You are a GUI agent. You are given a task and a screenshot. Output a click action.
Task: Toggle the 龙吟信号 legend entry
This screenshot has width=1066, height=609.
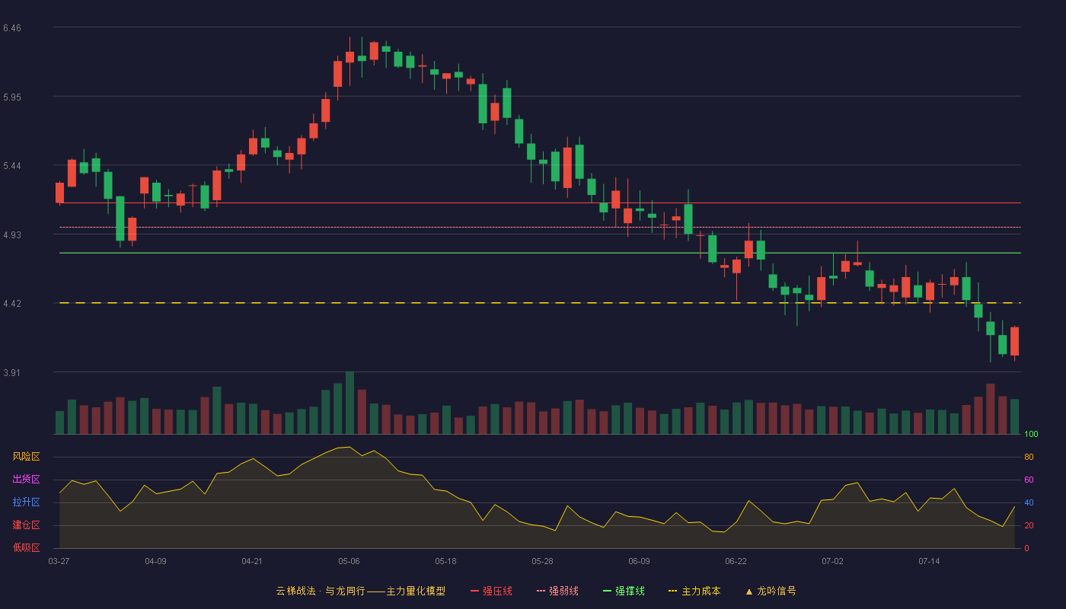[771, 591]
